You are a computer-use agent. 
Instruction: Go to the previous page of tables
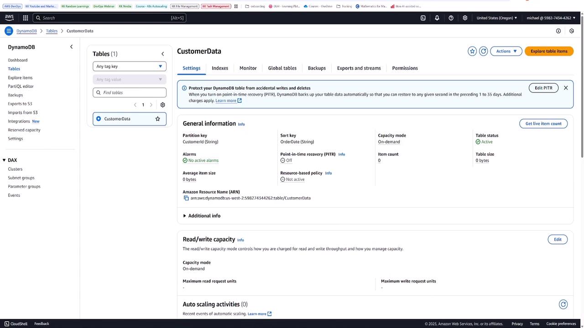click(135, 105)
